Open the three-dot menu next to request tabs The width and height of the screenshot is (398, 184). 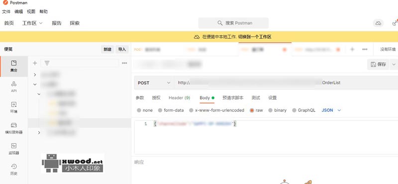[365, 50]
